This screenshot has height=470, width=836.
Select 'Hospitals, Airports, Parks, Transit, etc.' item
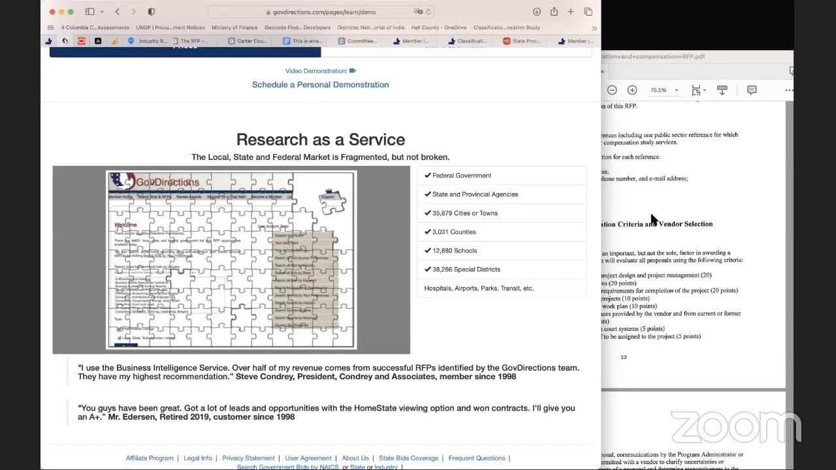(x=502, y=289)
